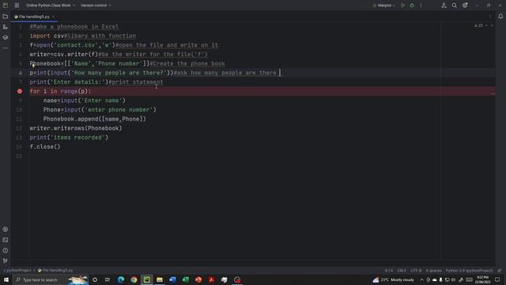Open File Explorer from the taskbar
Image resolution: width=506 pixels, height=285 pixels.
tap(160, 279)
